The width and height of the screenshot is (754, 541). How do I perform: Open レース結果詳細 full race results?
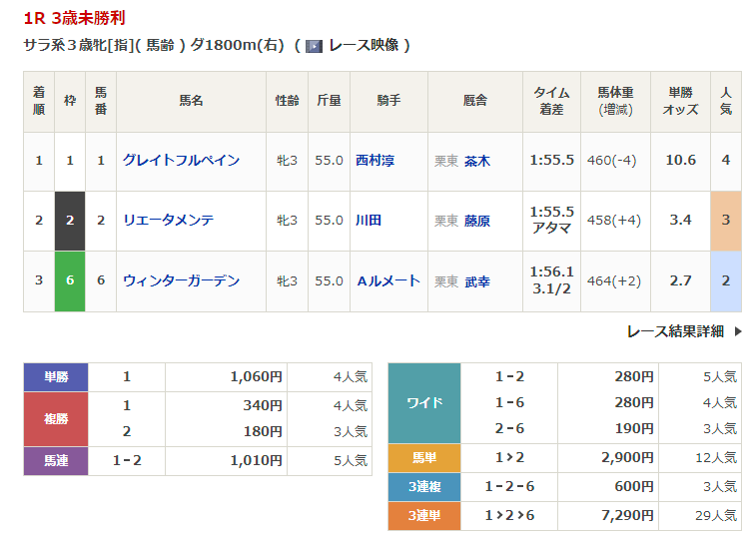click(675, 331)
